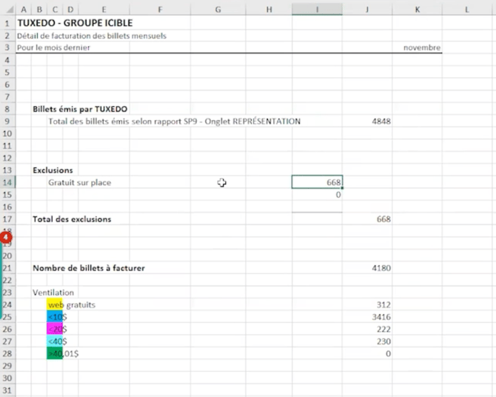Click column J header
The height and width of the screenshot is (397, 496).
[367, 10]
